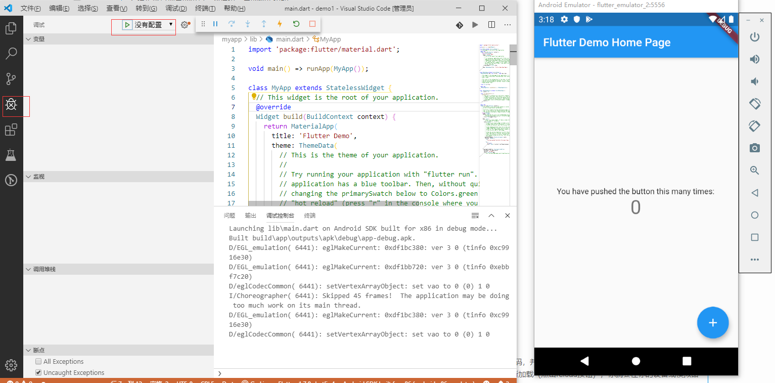Click the hot reload lightning icon
Image resolution: width=775 pixels, height=383 pixels.
point(280,24)
